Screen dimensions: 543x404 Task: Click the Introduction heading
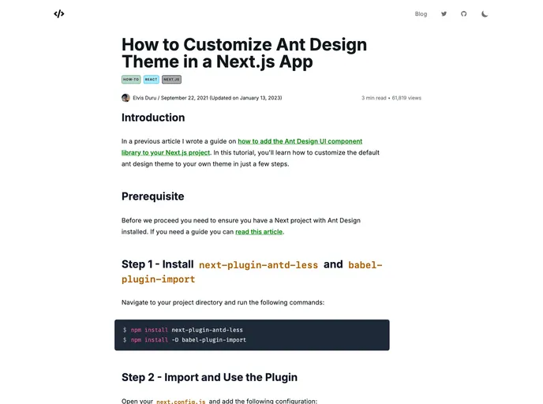[153, 118]
